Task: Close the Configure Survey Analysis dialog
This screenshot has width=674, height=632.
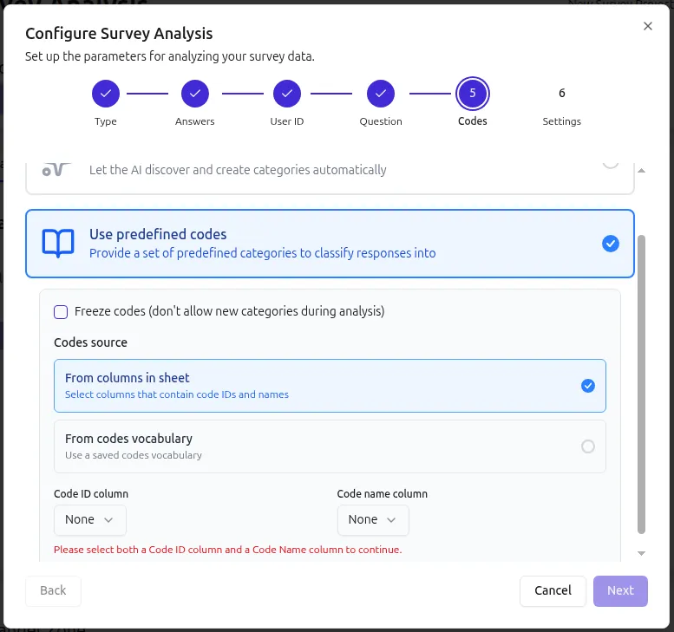Action: tap(647, 26)
